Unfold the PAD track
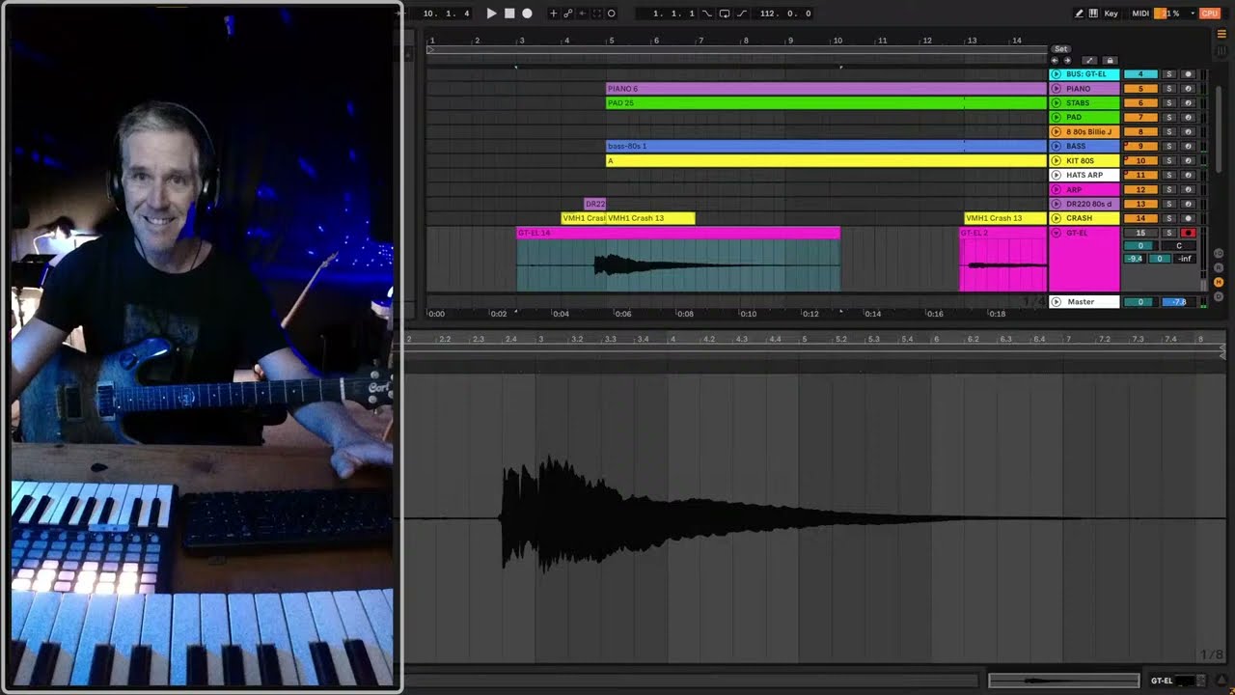 pos(1056,118)
